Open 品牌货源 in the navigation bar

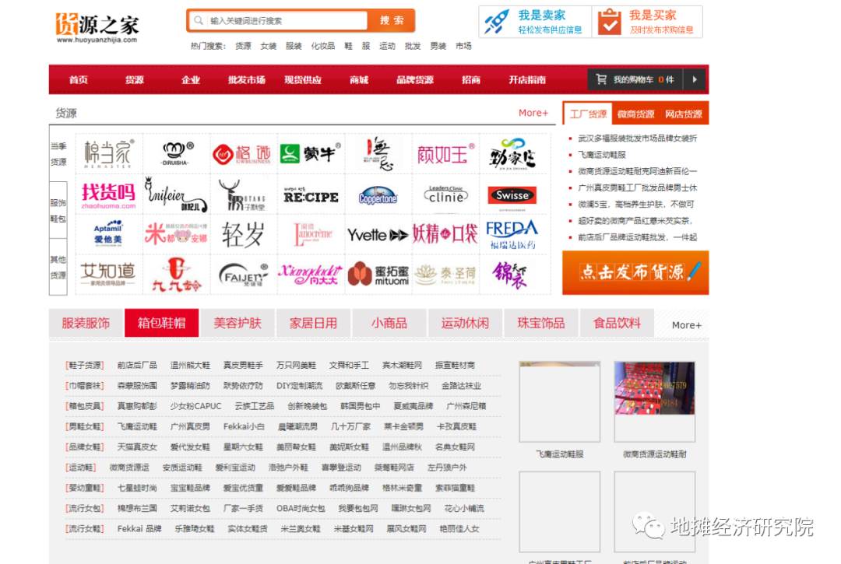tap(415, 80)
